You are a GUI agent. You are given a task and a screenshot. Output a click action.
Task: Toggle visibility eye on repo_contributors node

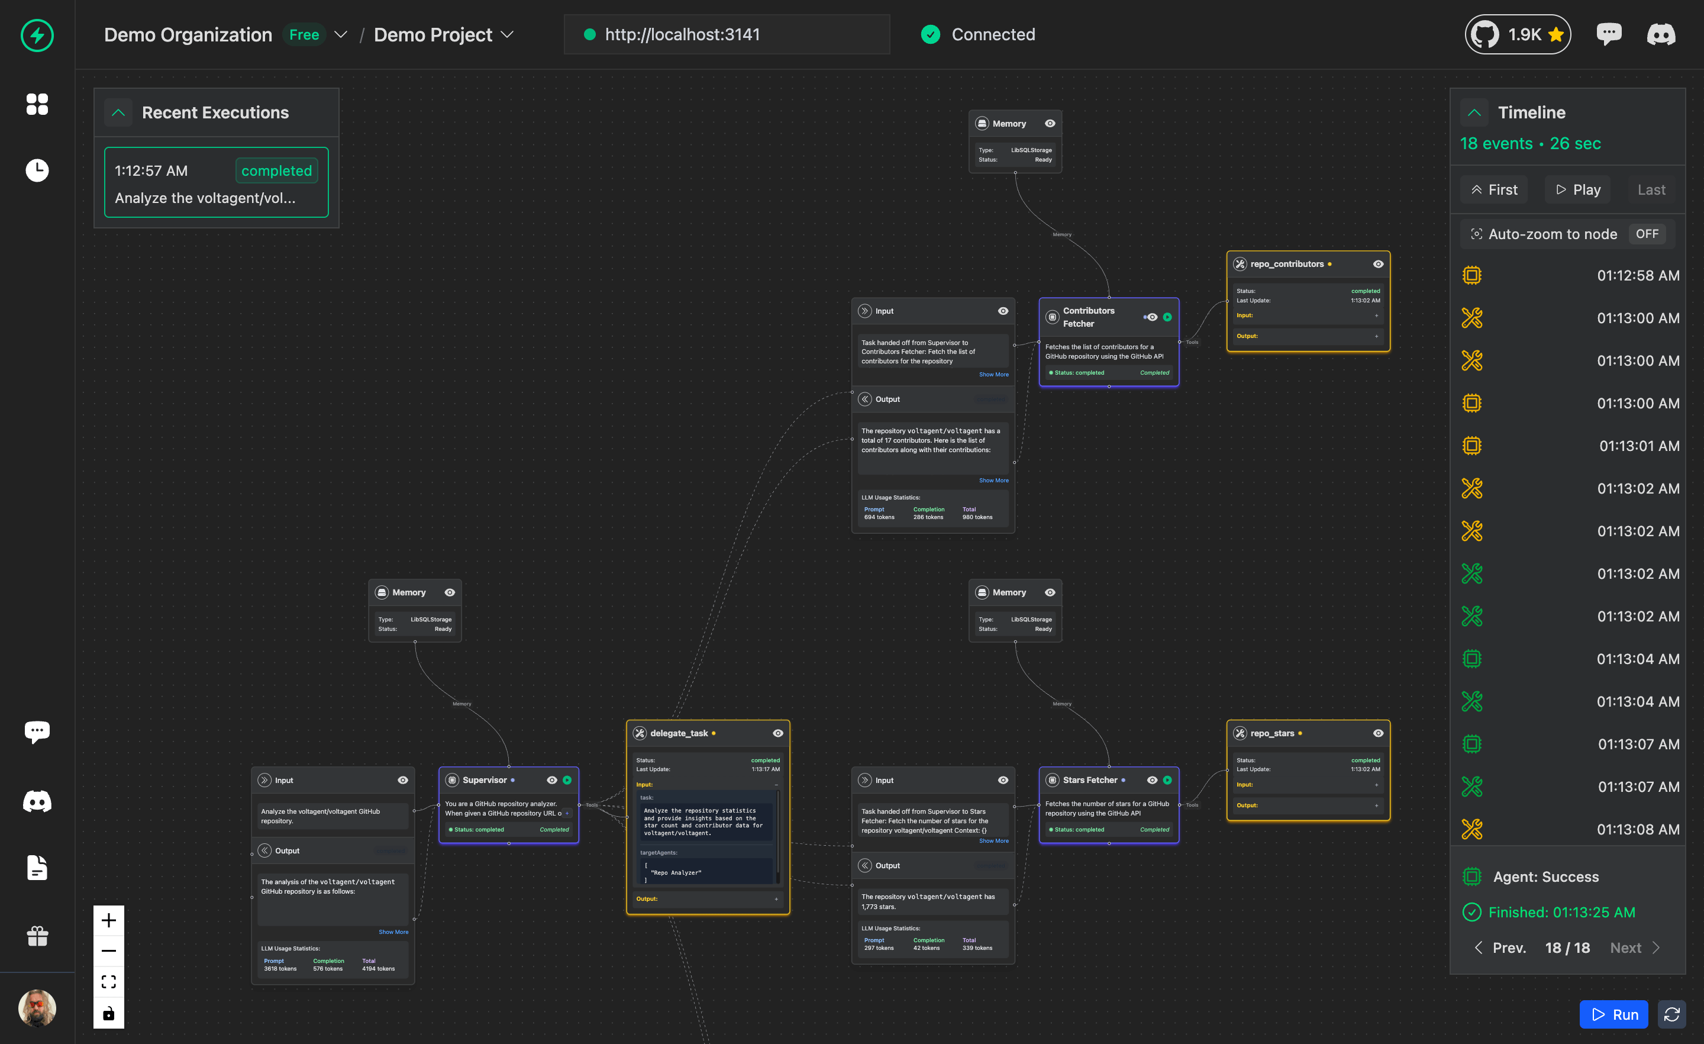tap(1377, 265)
